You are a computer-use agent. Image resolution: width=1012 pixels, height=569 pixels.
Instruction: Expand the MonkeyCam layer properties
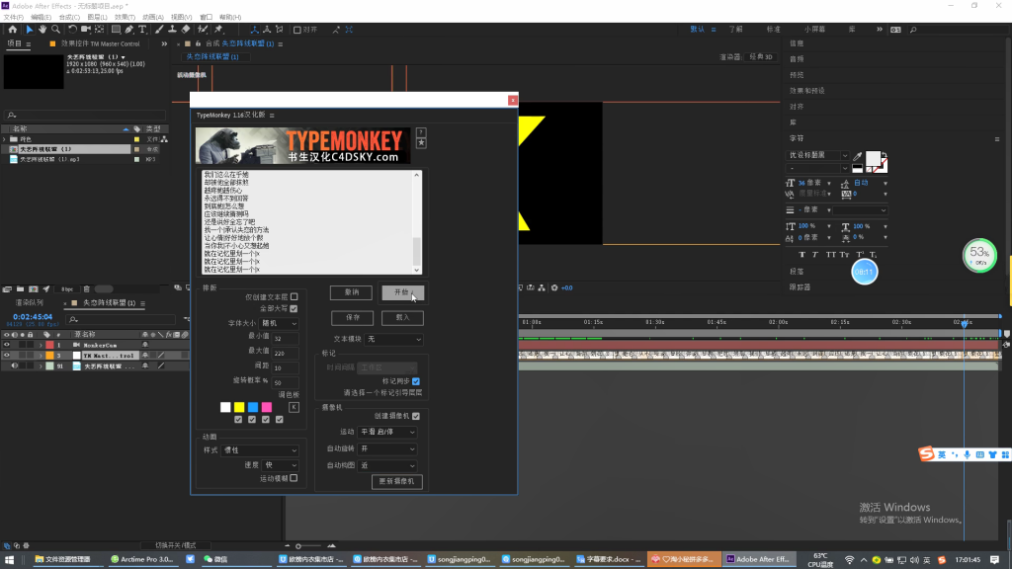tap(41, 345)
